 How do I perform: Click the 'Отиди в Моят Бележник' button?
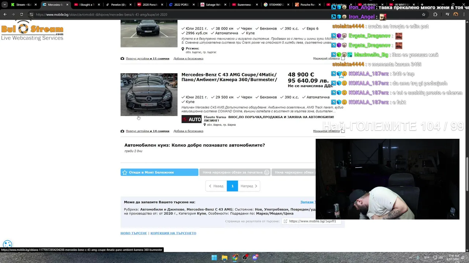(159, 172)
